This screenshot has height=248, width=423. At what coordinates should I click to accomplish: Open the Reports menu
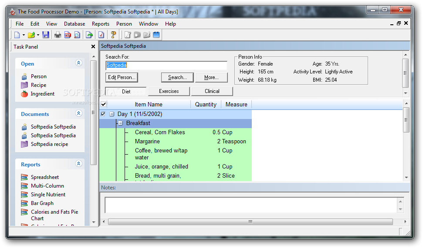(101, 24)
